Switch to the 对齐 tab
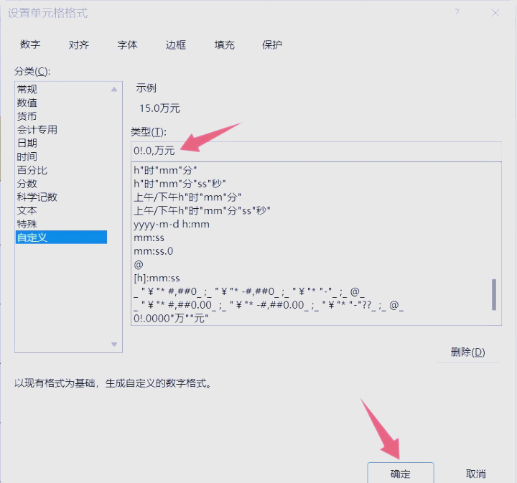 79,44
